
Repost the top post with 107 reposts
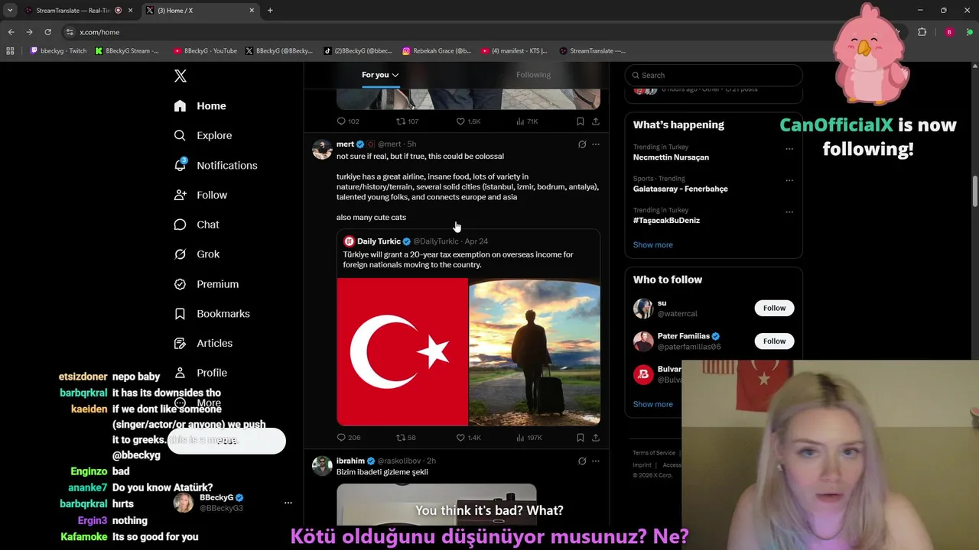[x=407, y=121]
